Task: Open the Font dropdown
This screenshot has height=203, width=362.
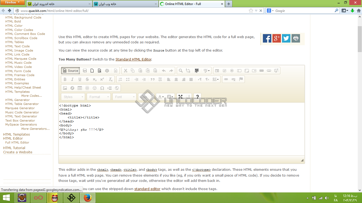Action: click(x=124, y=97)
